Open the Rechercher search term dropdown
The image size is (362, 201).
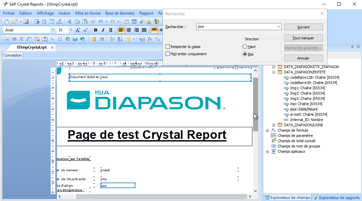coord(278,27)
